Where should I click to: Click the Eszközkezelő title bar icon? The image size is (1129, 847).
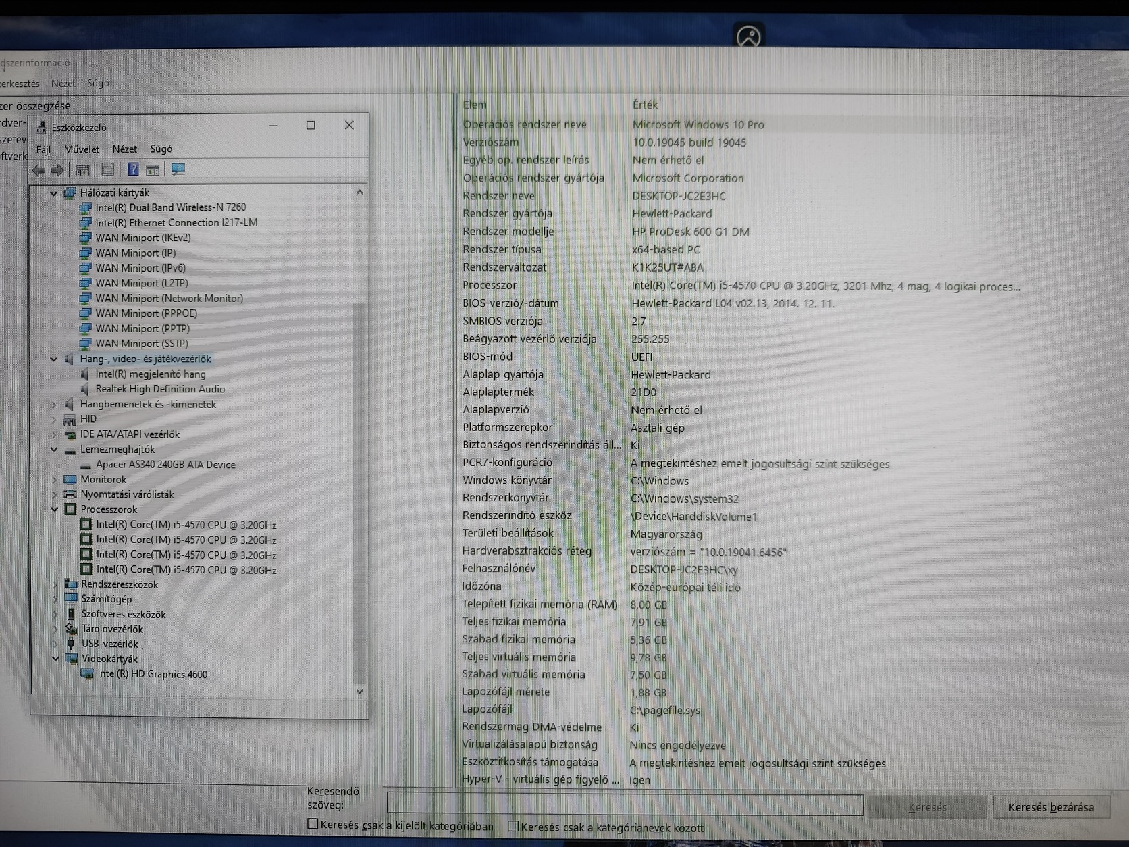(42, 127)
